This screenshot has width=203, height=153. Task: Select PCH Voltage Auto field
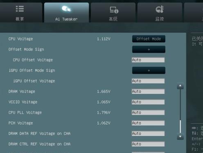pyautogui.click(x=148, y=123)
